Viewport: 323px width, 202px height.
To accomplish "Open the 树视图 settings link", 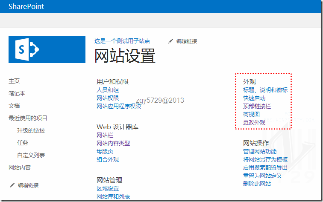I will (x=251, y=114).
